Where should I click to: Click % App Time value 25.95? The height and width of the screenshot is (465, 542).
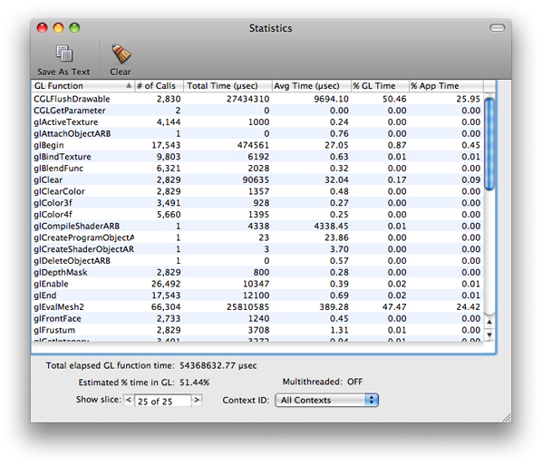[x=468, y=99]
